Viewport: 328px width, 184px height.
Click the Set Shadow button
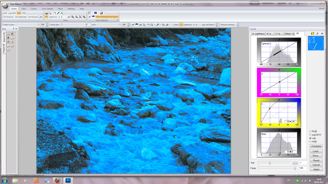(x=8, y=17)
